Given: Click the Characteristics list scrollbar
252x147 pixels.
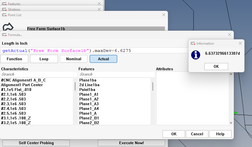Looking at the screenshot, I should [x=75, y=86].
